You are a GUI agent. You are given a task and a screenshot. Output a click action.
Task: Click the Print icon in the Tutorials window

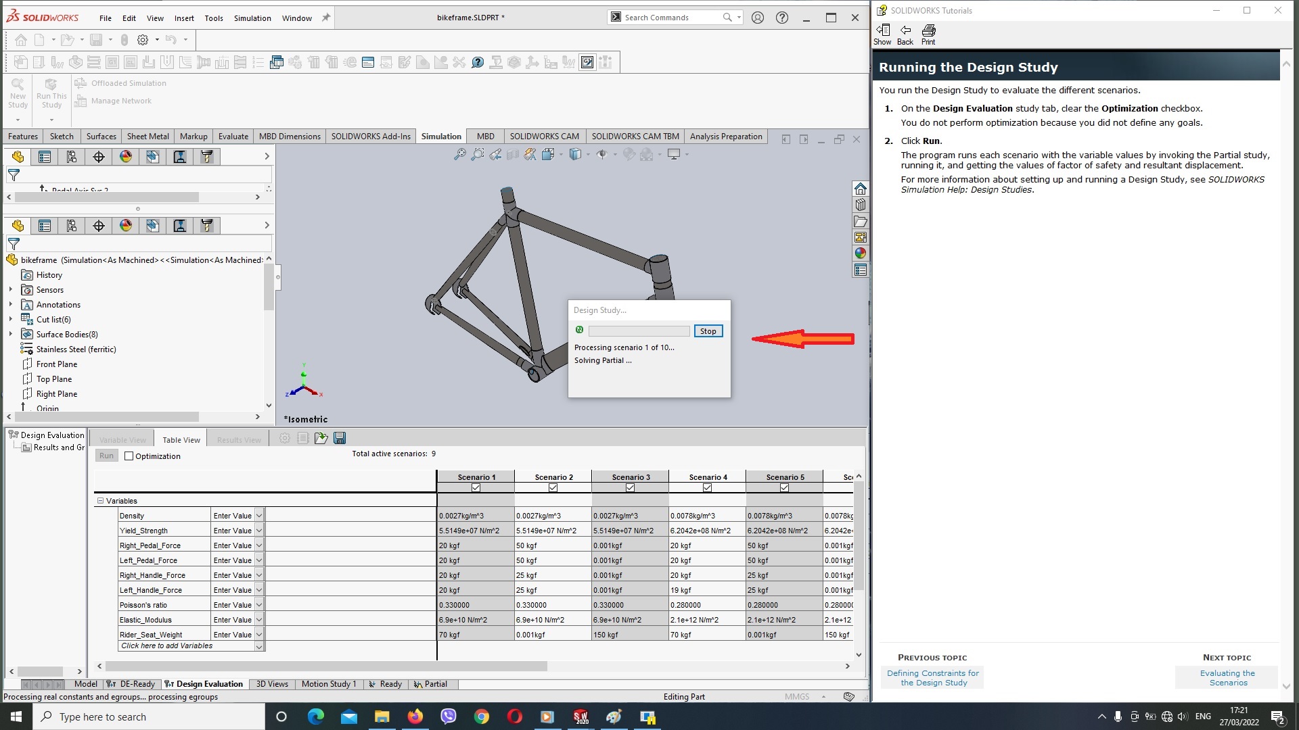pos(928,34)
